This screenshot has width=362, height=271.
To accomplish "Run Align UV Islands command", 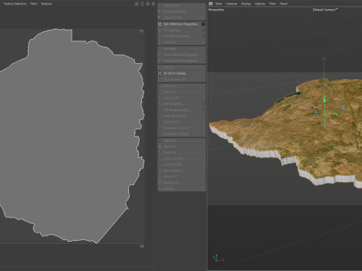I will point(182,116).
